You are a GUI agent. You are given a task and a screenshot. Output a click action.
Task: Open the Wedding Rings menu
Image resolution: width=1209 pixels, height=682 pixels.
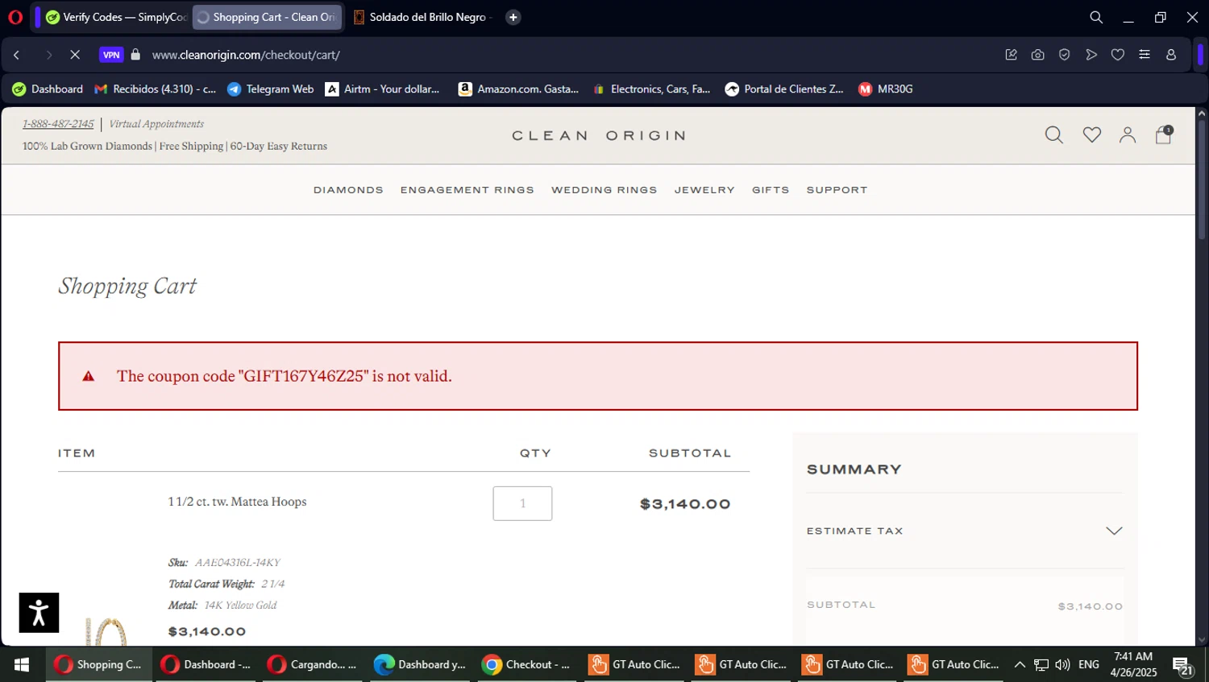pyautogui.click(x=604, y=190)
